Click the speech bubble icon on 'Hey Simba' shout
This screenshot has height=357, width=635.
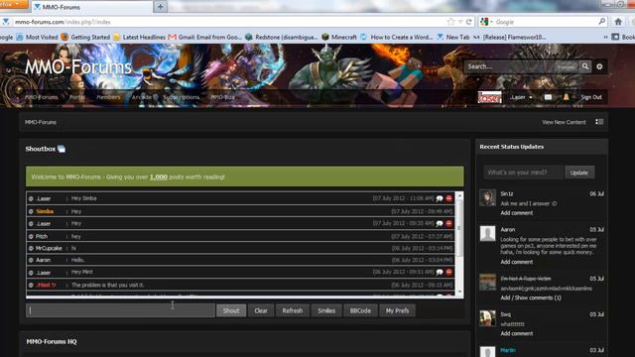pyautogui.click(x=440, y=198)
